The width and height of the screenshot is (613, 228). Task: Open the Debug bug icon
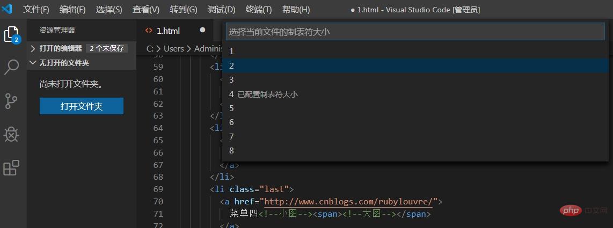tap(11, 134)
